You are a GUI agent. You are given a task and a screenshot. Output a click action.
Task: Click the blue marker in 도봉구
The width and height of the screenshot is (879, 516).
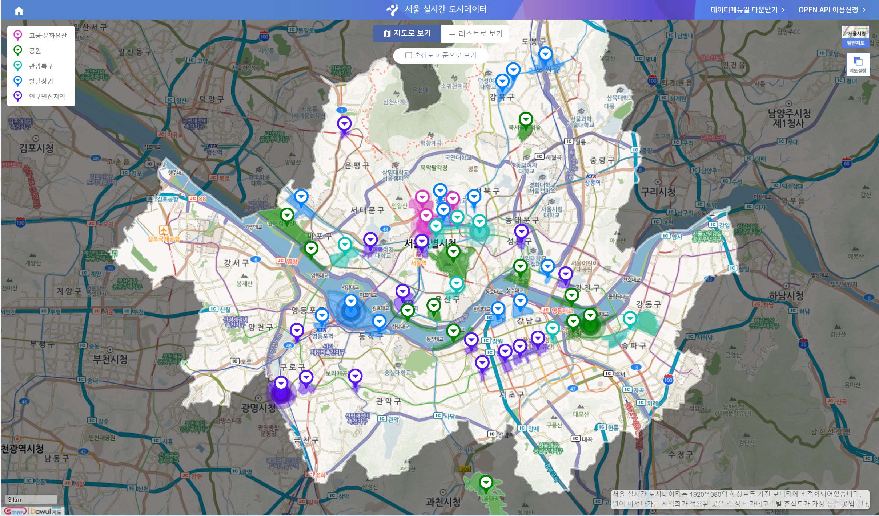[x=545, y=54]
